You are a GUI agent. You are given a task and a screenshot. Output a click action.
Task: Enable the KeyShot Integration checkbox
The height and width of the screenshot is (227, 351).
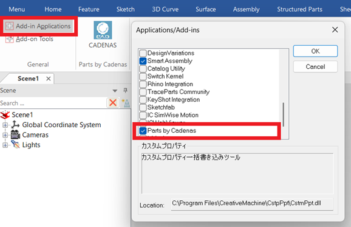pos(143,100)
